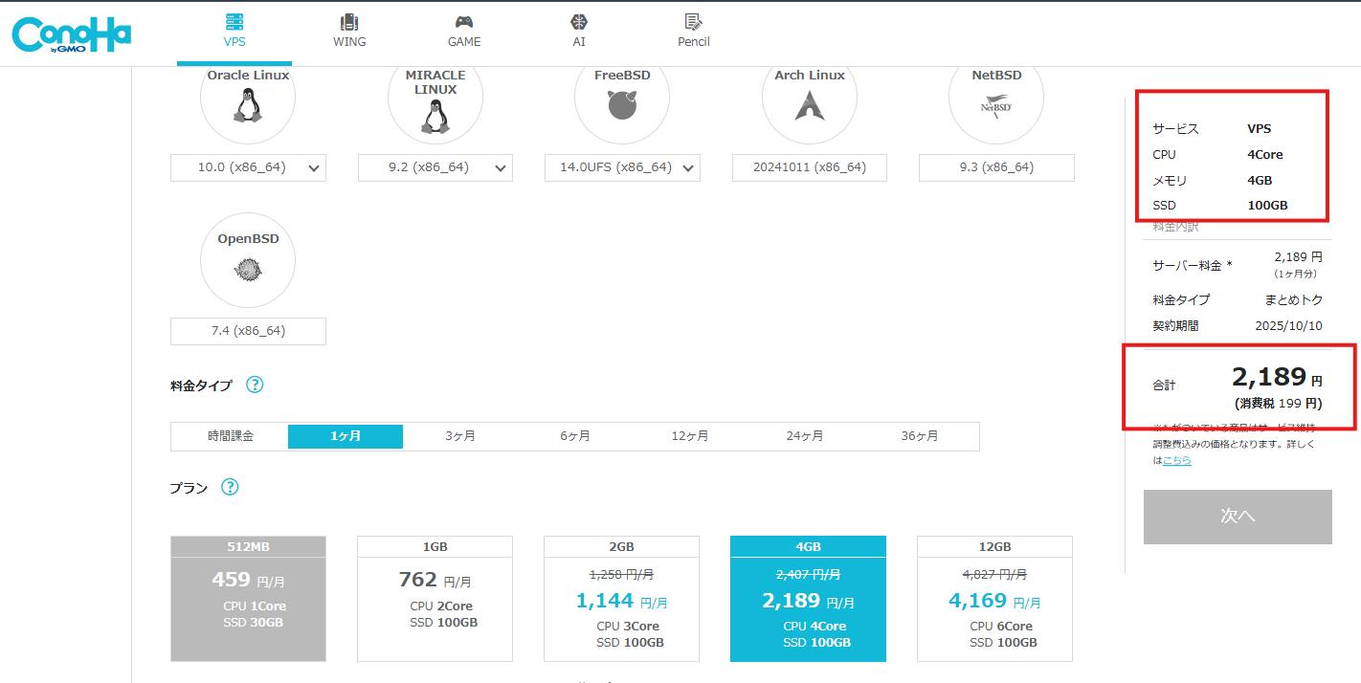Select the 時間課金 billing option
This screenshot has height=683, width=1361.
point(230,436)
